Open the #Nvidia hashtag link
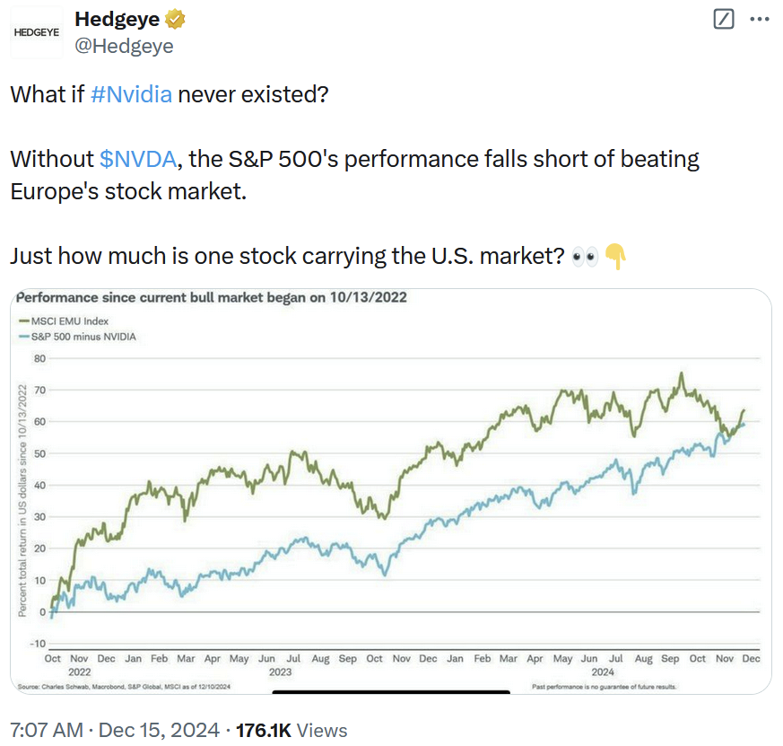This screenshot has height=746, width=783. (131, 94)
